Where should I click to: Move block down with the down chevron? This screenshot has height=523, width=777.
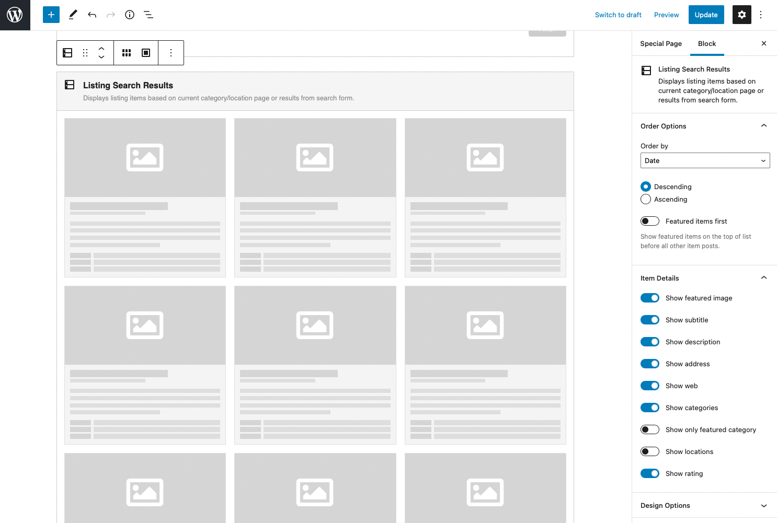pos(101,57)
